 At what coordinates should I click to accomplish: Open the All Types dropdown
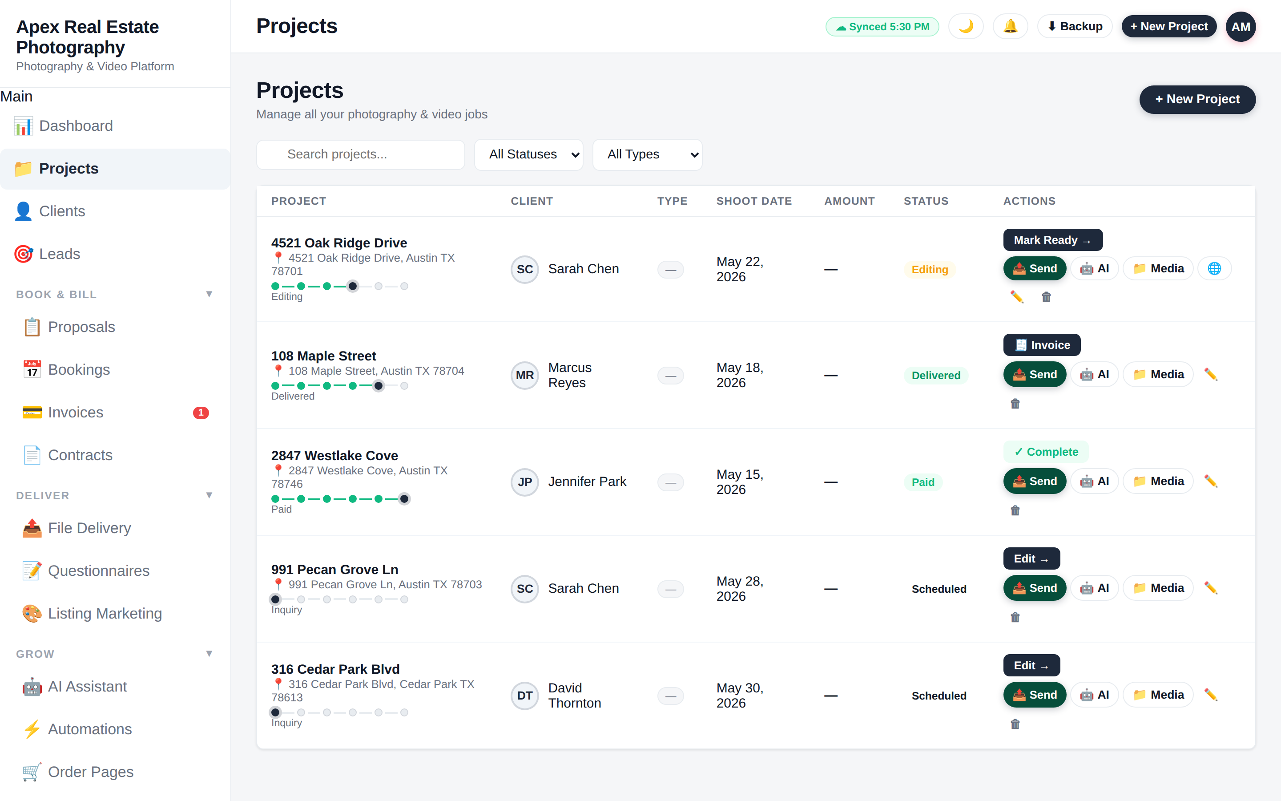coord(647,154)
